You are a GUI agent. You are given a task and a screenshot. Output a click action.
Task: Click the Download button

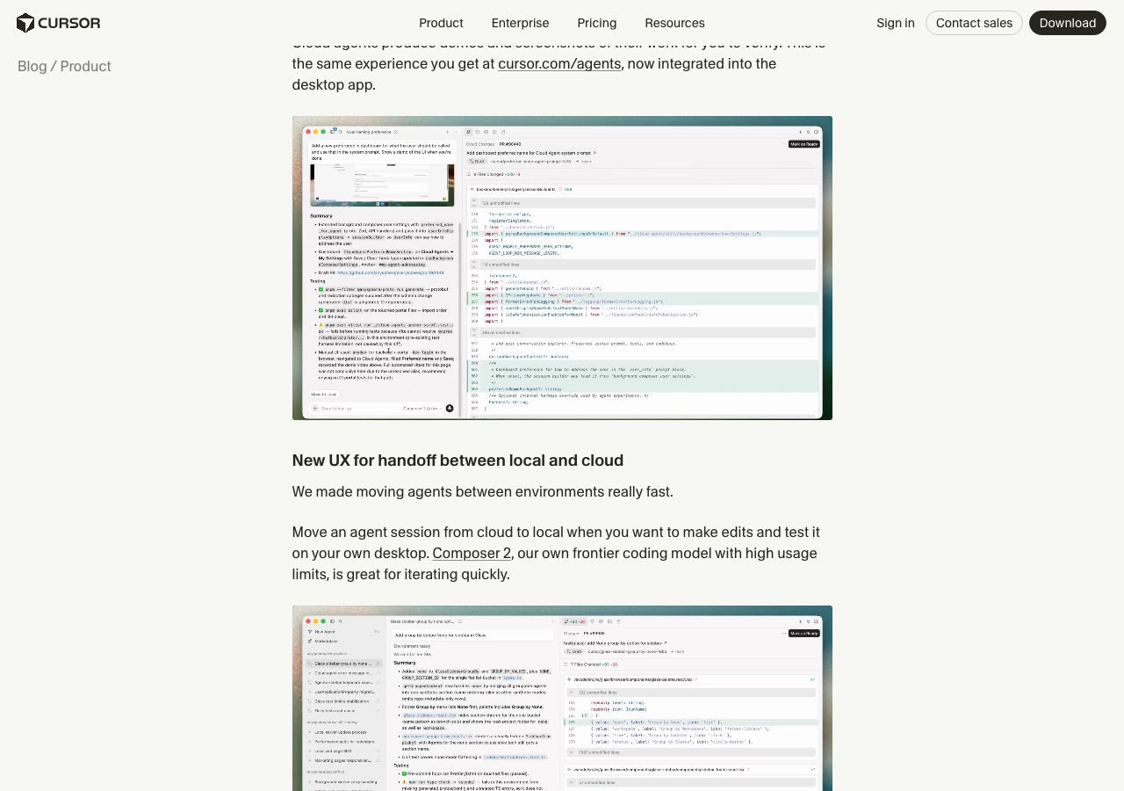[x=1067, y=23]
